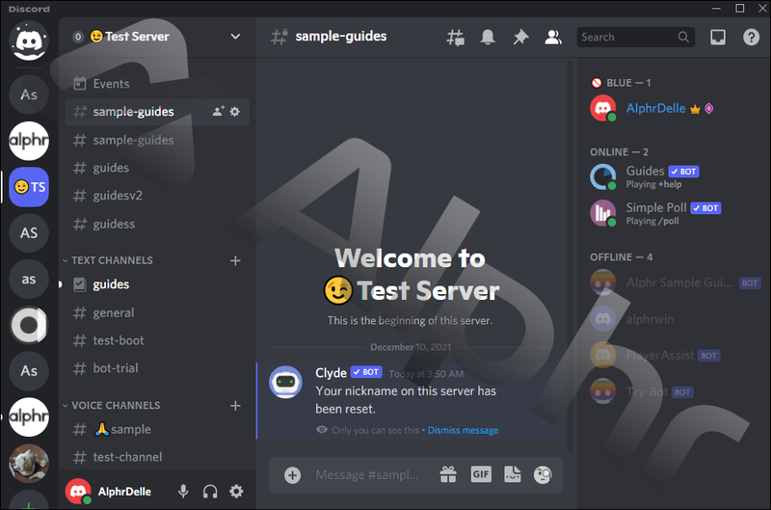Open invite people icon on sample-guides channel
Image resolution: width=771 pixels, height=510 pixels.
pos(219,111)
